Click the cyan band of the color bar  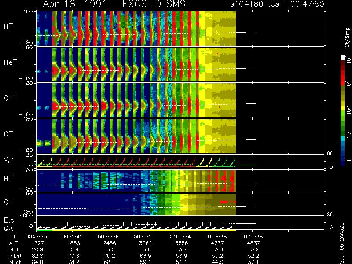click(x=343, y=138)
